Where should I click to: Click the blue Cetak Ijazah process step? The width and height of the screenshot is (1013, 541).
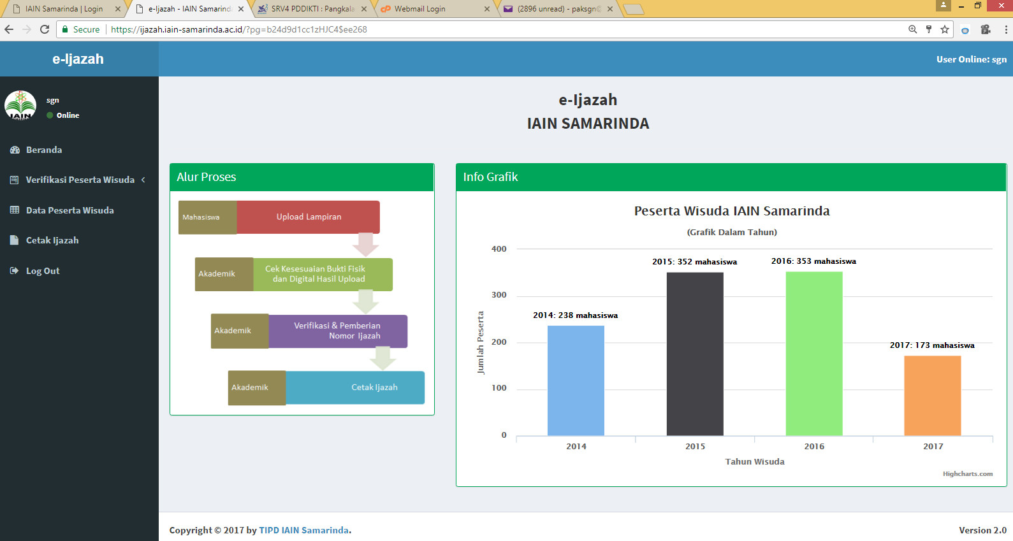point(355,387)
